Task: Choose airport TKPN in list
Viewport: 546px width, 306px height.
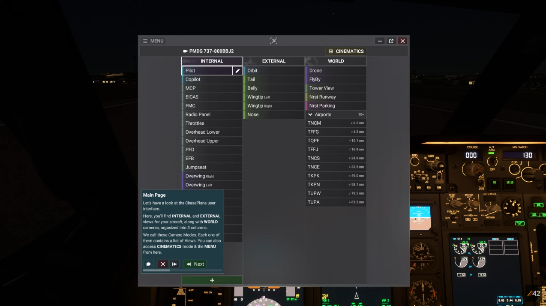Action: click(x=336, y=185)
